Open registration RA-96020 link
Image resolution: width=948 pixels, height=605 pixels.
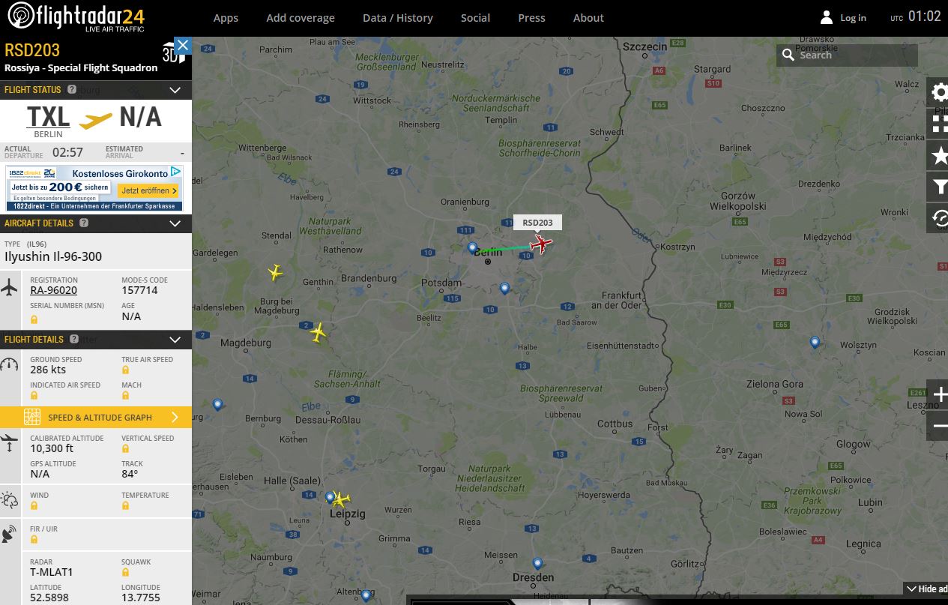pyautogui.click(x=53, y=291)
